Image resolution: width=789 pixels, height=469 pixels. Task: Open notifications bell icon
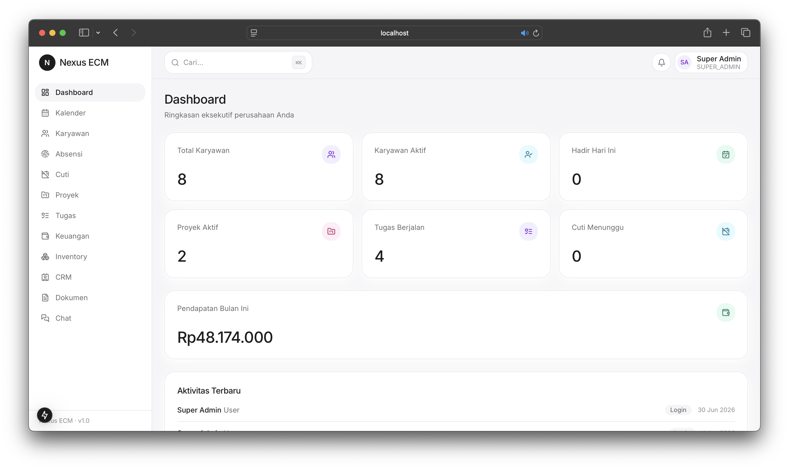coord(661,62)
